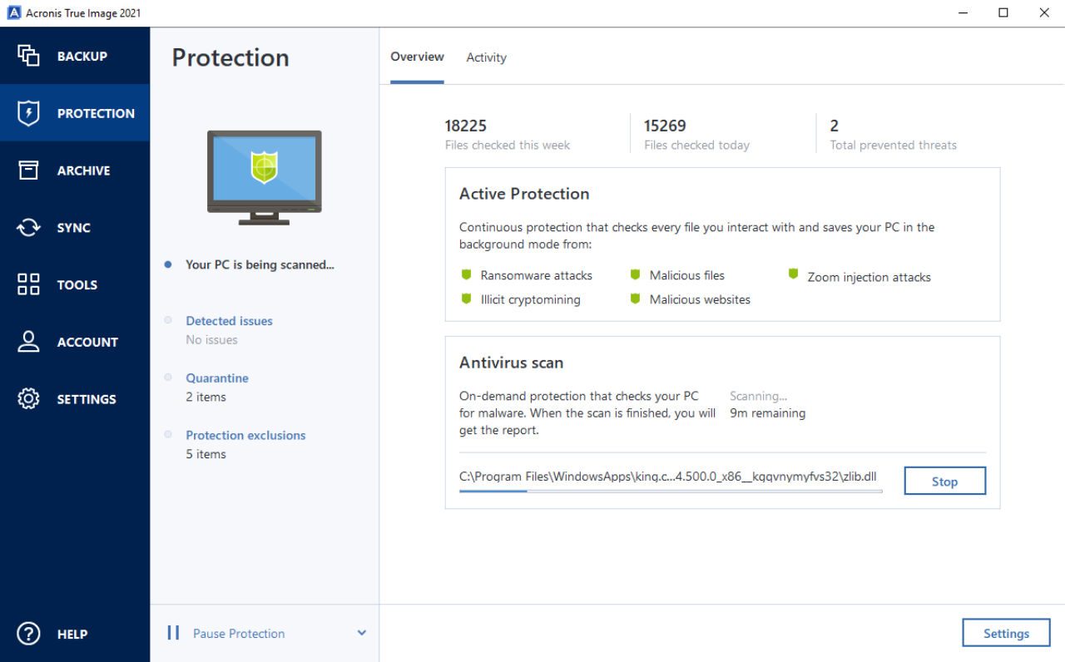Image resolution: width=1065 pixels, height=662 pixels.
Task: Click the Help question mark icon
Action: [28, 634]
